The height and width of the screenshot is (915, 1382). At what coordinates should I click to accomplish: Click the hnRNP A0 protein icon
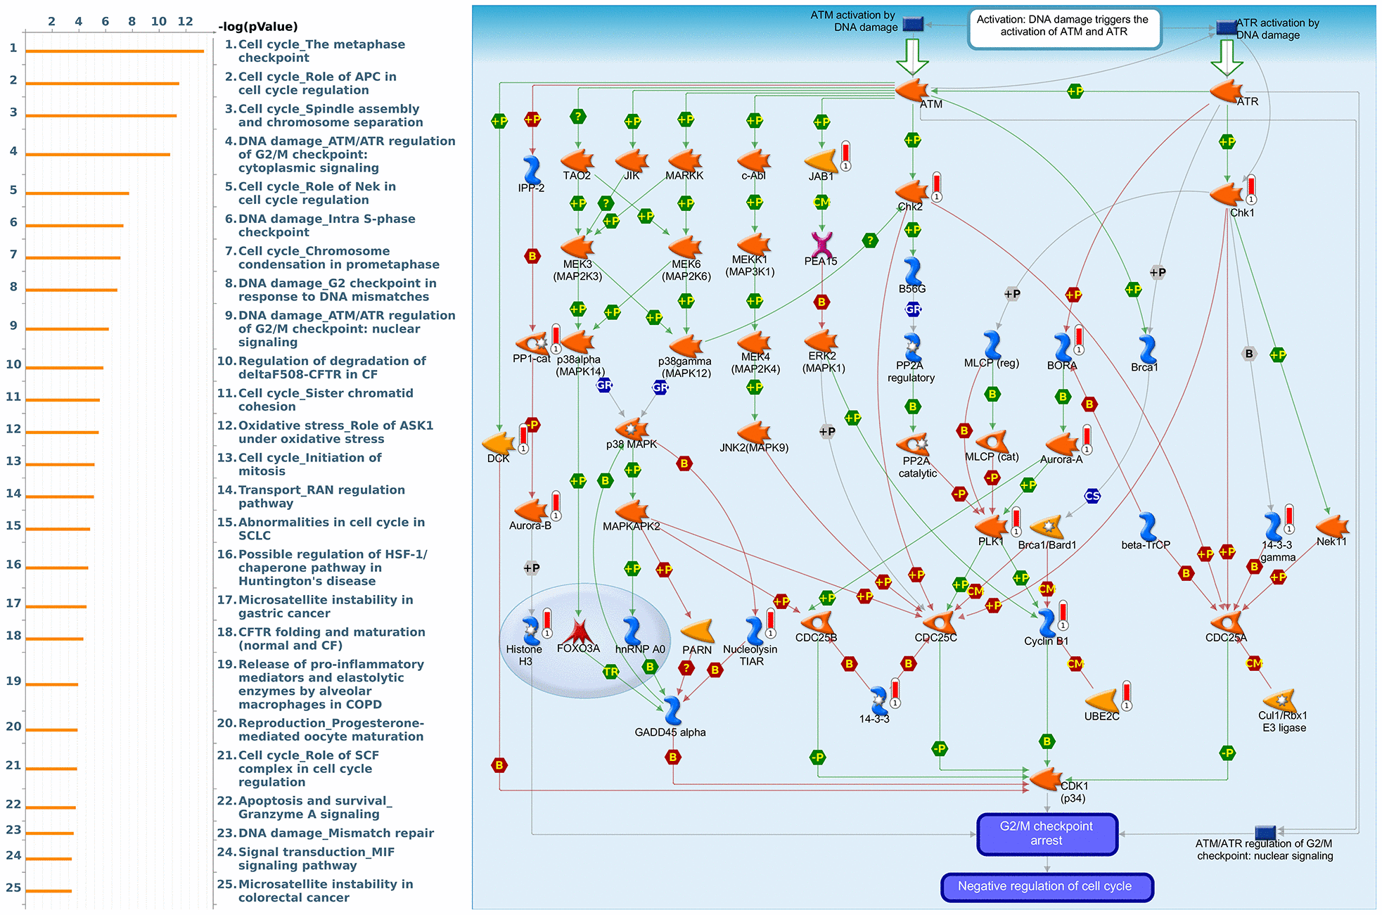click(632, 630)
